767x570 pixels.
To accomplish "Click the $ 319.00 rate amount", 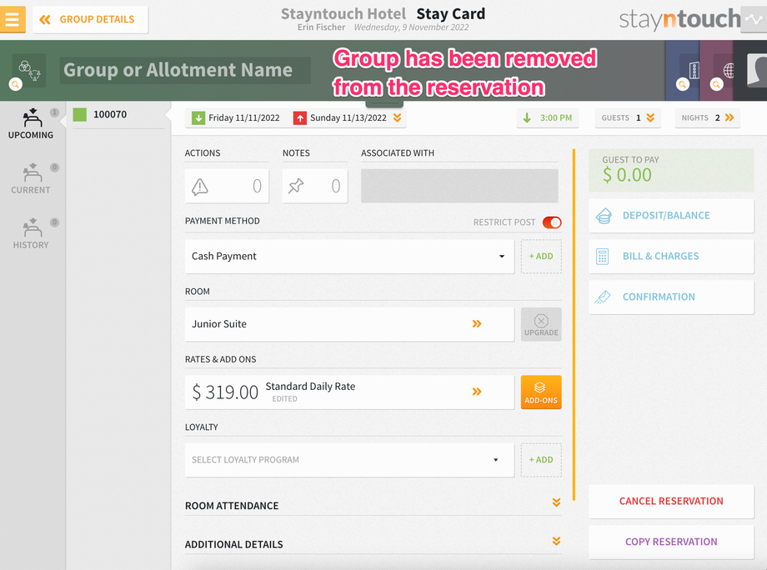I will 225,392.
